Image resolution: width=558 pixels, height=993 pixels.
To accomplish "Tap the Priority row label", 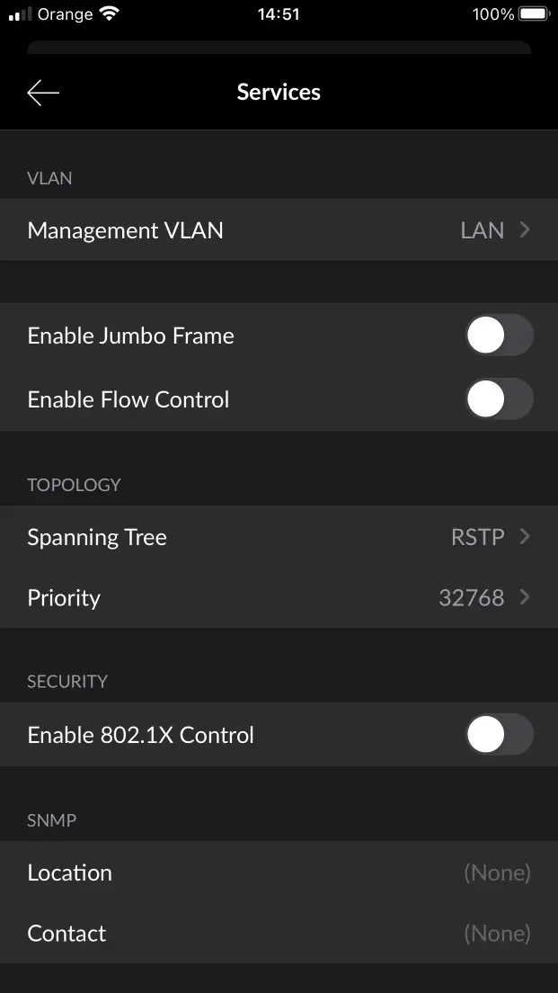I will tap(64, 598).
